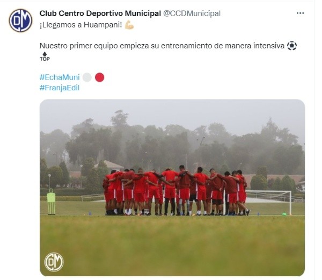Open the @CCDMunicipal handle link
The image size is (322, 280).
tap(192, 13)
